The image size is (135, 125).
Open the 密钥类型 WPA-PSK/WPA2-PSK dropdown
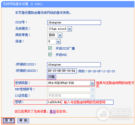(x=71, y=83)
